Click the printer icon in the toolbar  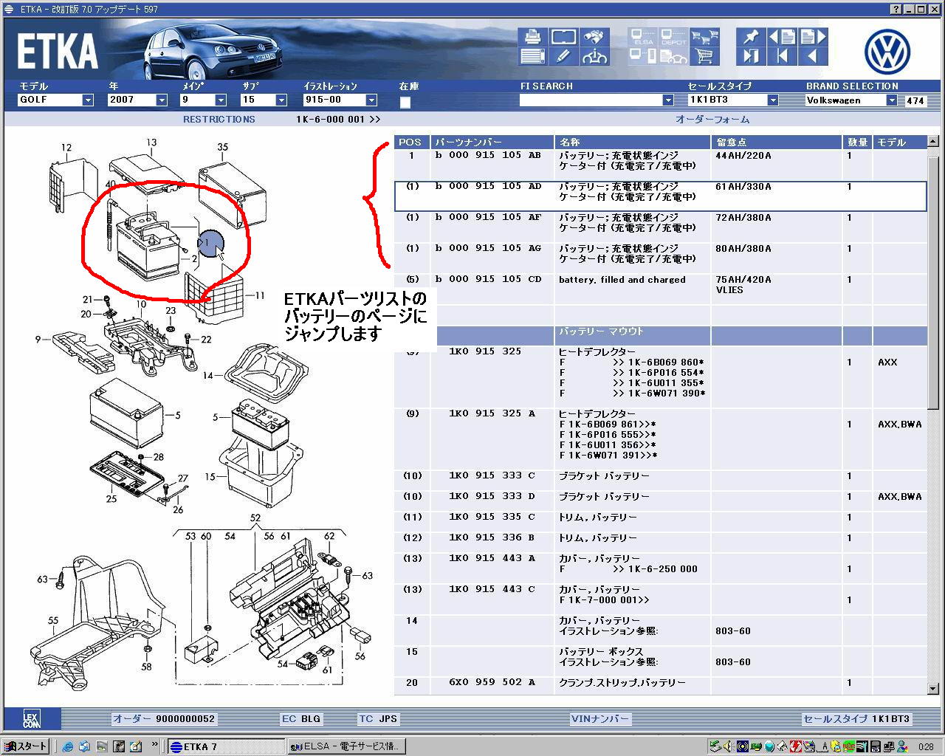[532, 36]
